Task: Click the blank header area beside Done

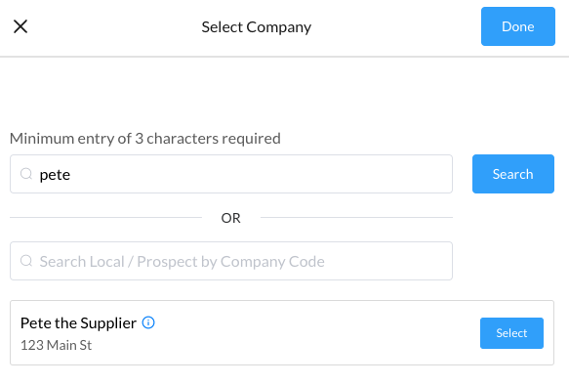Action: (x=395, y=27)
